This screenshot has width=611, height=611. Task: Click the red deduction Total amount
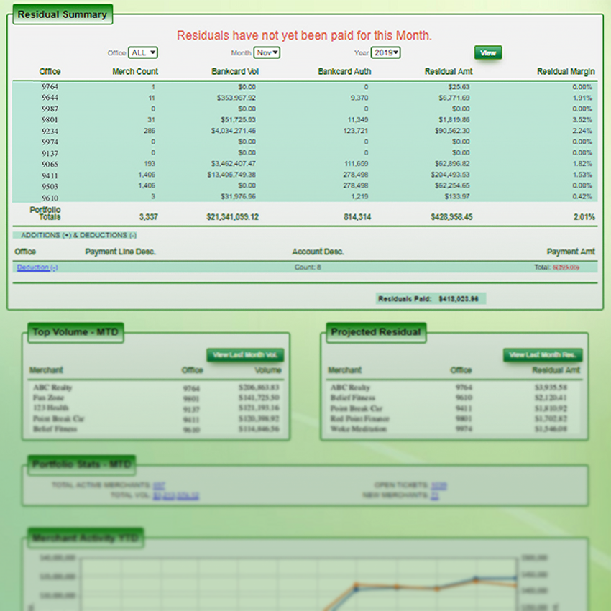(566, 267)
